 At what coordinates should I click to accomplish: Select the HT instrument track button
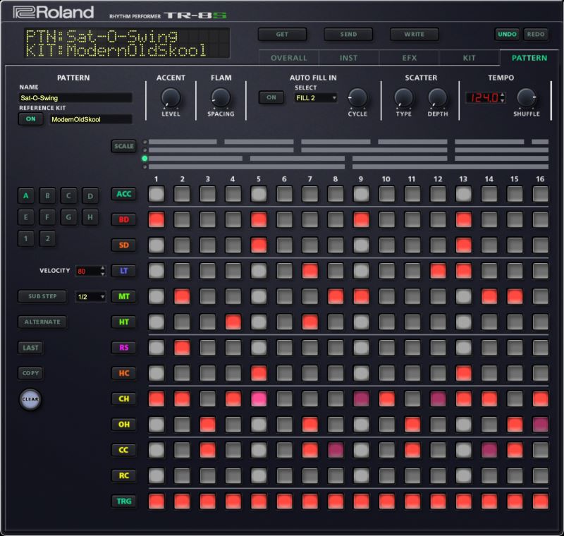pyautogui.click(x=124, y=322)
